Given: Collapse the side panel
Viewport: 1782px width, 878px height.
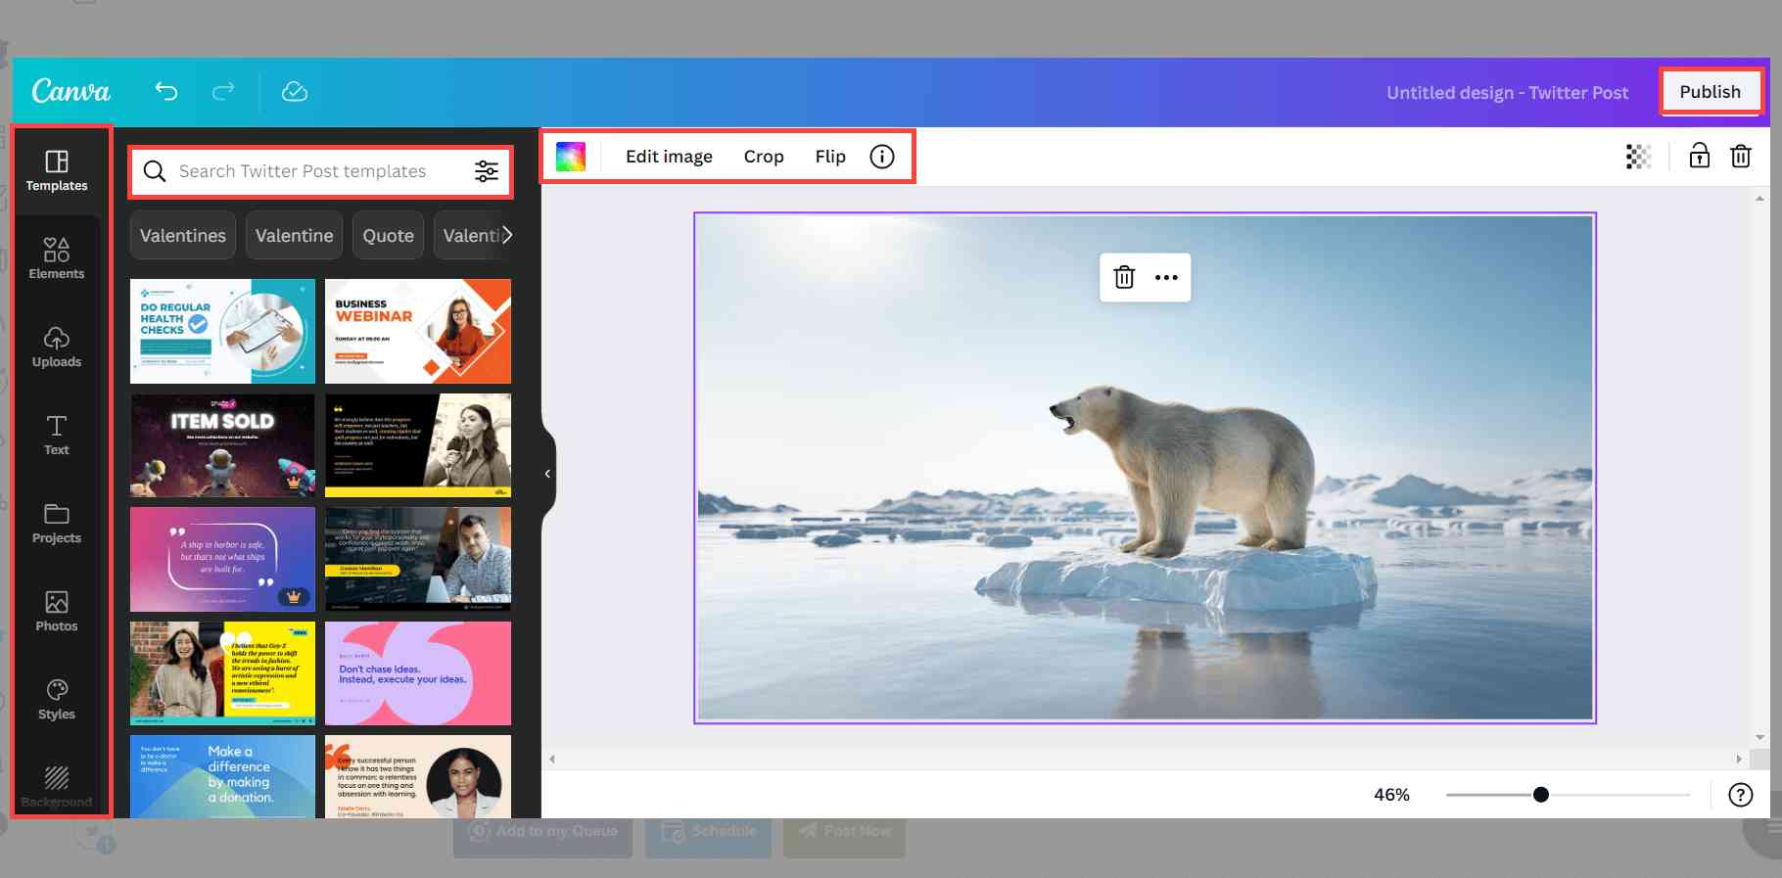Looking at the screenshot, I should (x=547, y=474).
